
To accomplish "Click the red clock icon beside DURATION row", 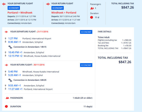I will click(6, 106).
